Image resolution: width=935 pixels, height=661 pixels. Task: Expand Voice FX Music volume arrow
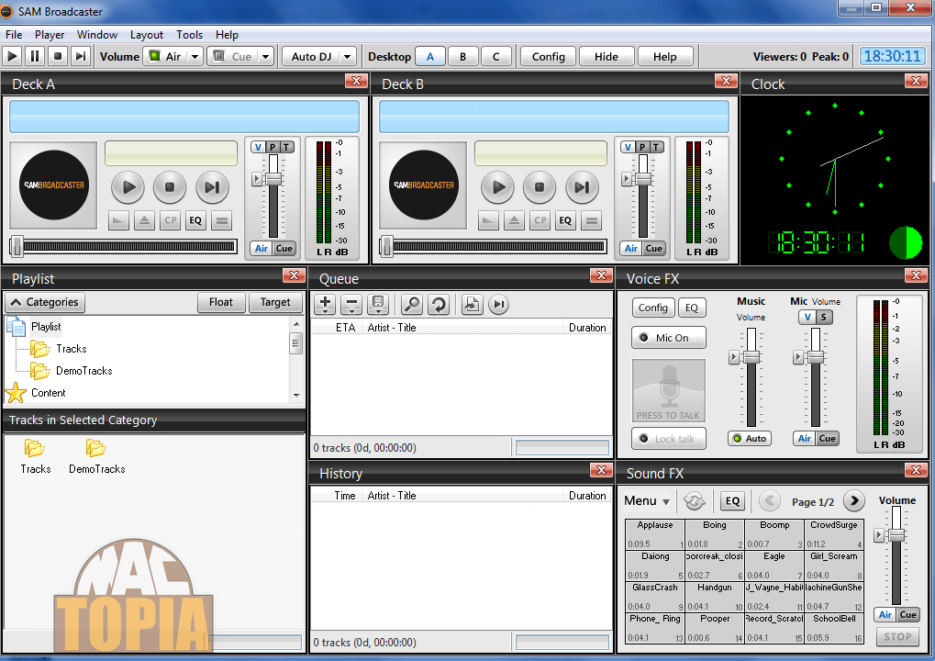pyautogui.click(x=734, y=357)
